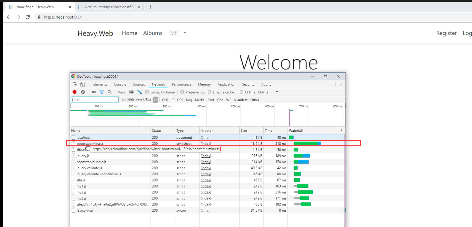Select the All filter button
The width and height of the screenshot is (472, 227).
coord(155,100)
